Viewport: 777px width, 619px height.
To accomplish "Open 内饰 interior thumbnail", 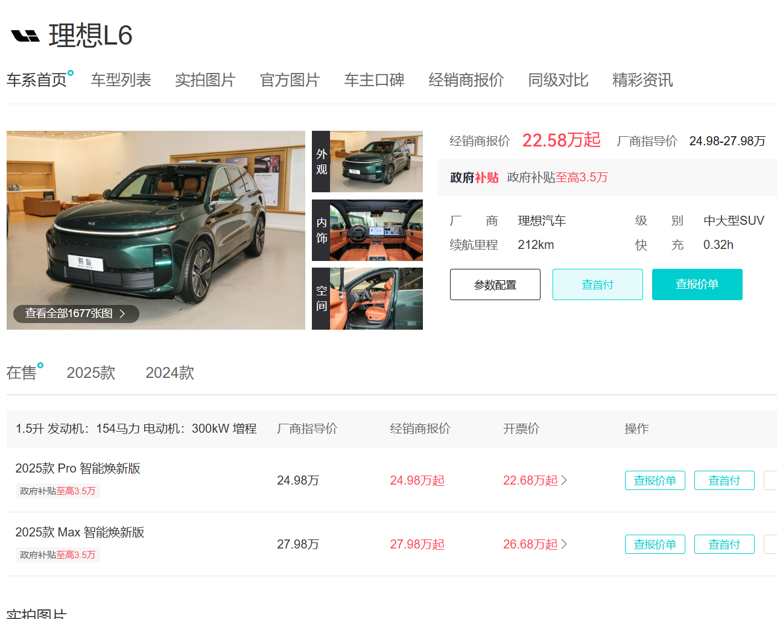I will [x=367, y=230].
